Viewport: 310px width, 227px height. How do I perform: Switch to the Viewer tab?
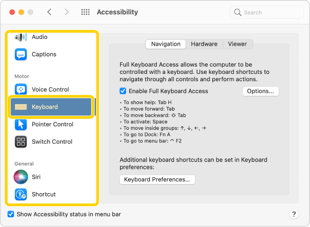coord(237,44)
